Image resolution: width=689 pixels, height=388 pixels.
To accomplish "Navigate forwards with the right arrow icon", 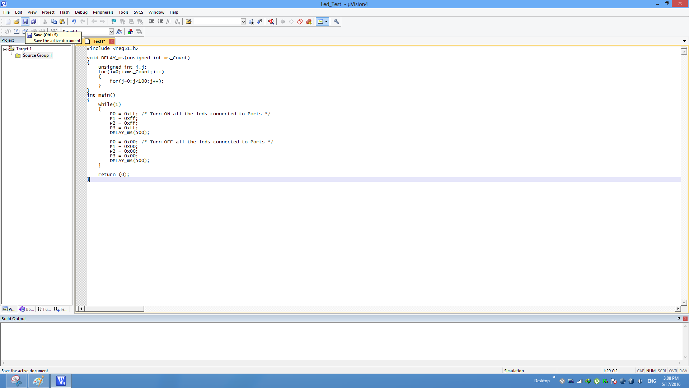I will pos(103,22).
